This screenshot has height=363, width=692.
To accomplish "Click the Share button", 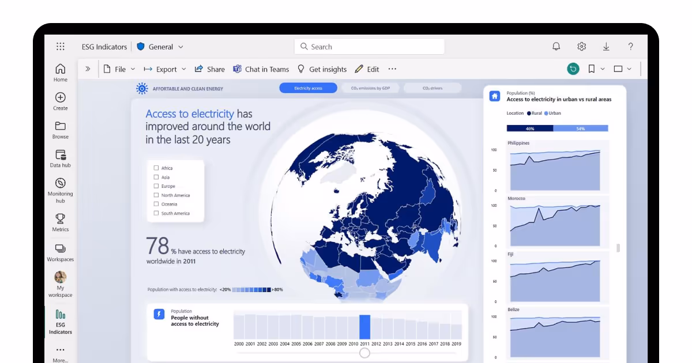I will pyautogui.click(x=209, y=69).
